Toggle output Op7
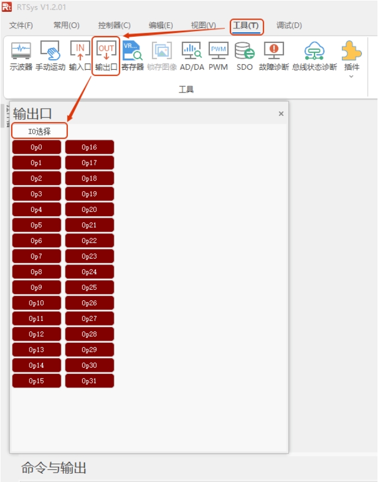The image size is (378, 482). point(37,256)
